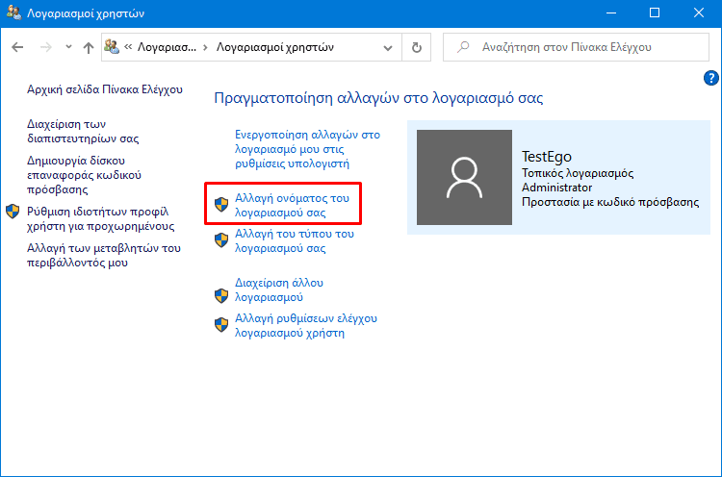This screenshot has height=477, width=722.
Task: Click Αλλαγή του τύπου του λογαριασμού σας
Action: 295,241
